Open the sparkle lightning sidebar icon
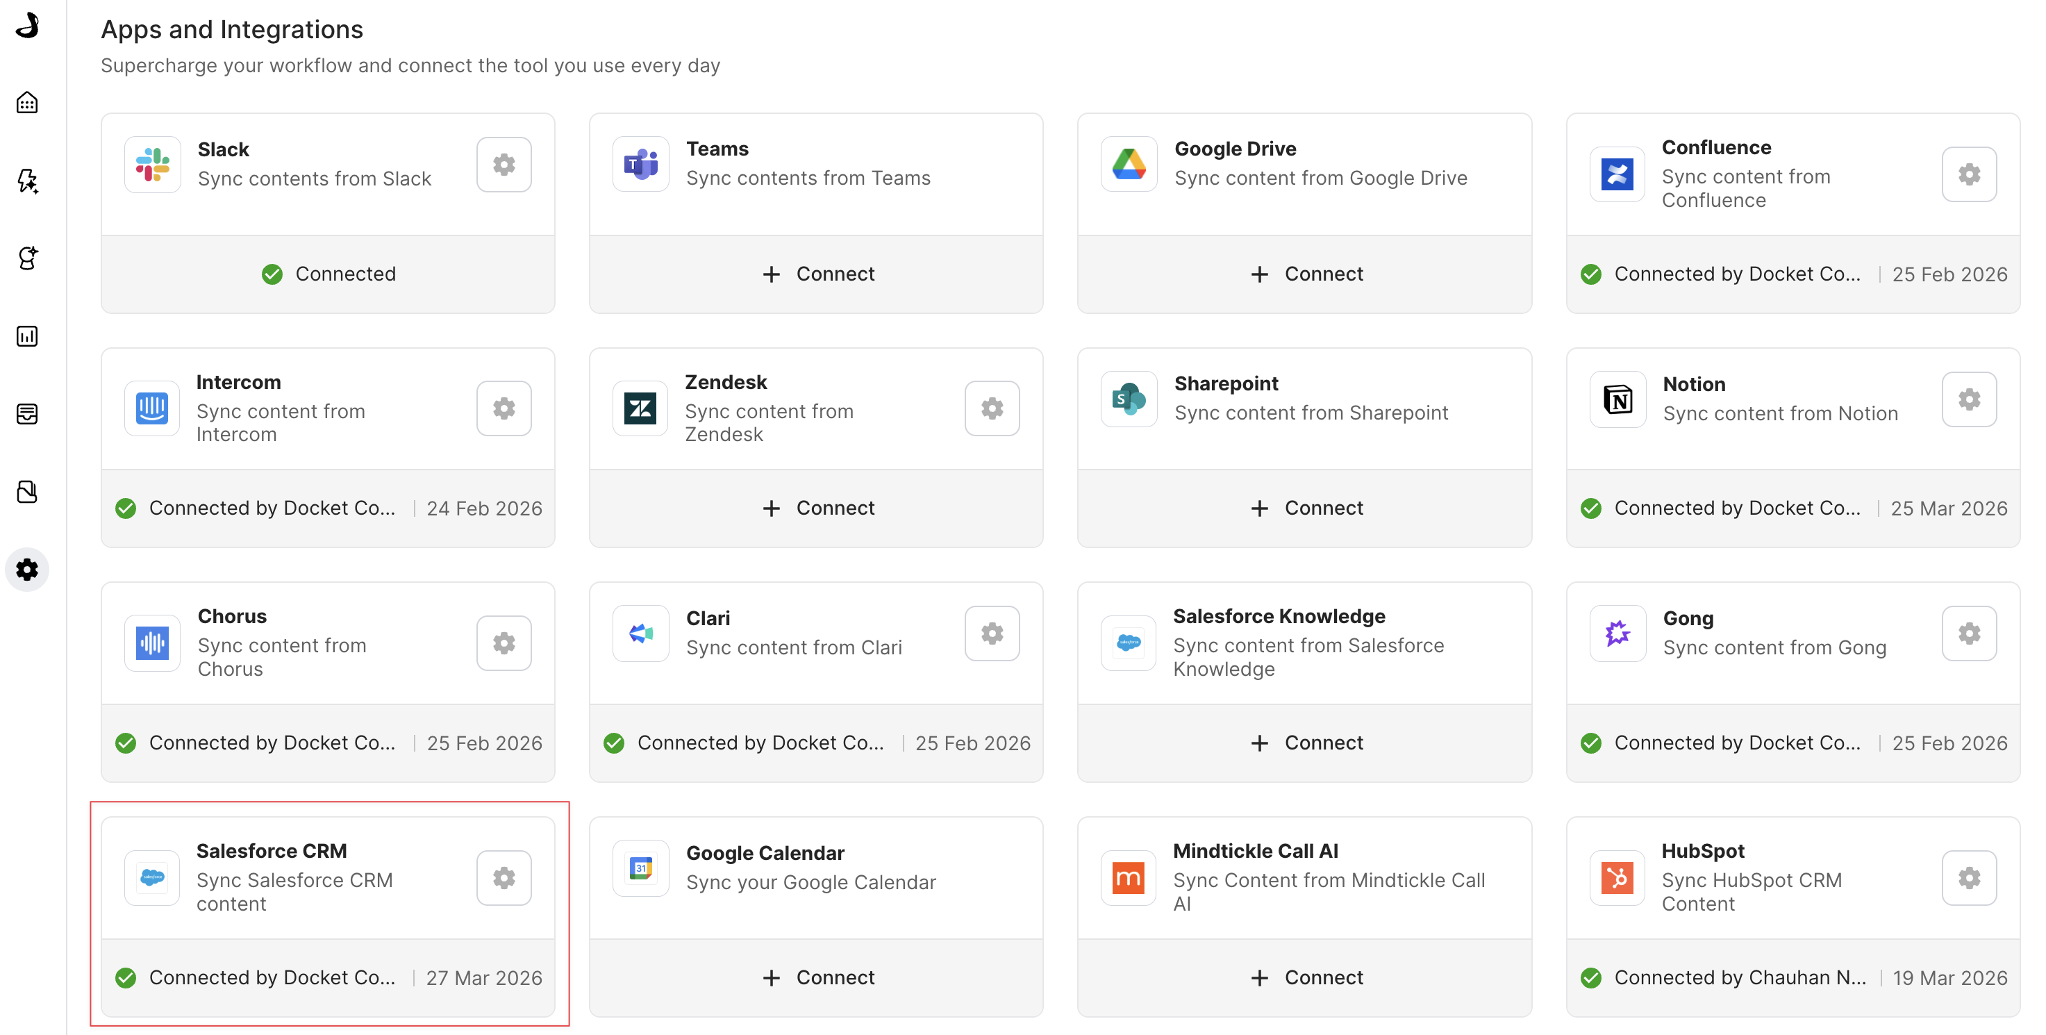Viewport: 2046px width, 1035px height. click(27, 181)
